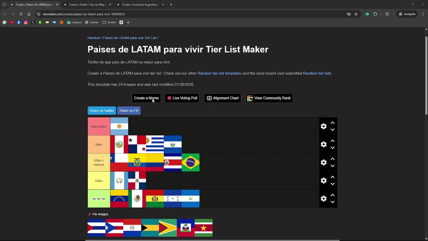Move Más o menos tier down
This screenshot has width=428, height=241.
click(x=332, y=166)
